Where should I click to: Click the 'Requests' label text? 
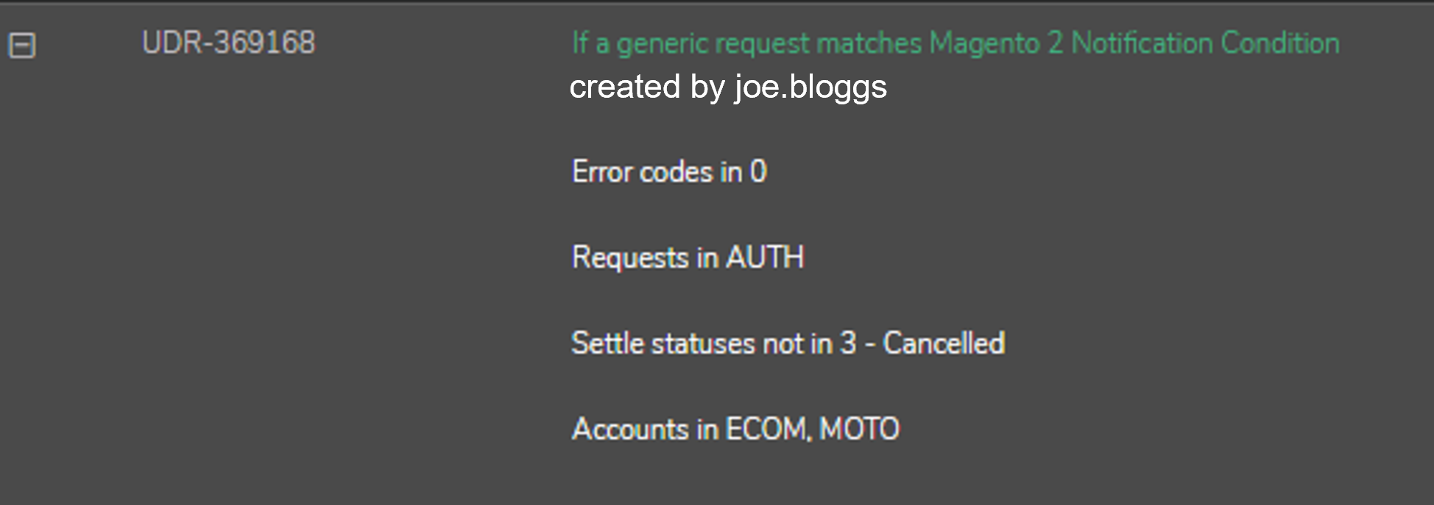pyautogui.click(x=630, y=257)
